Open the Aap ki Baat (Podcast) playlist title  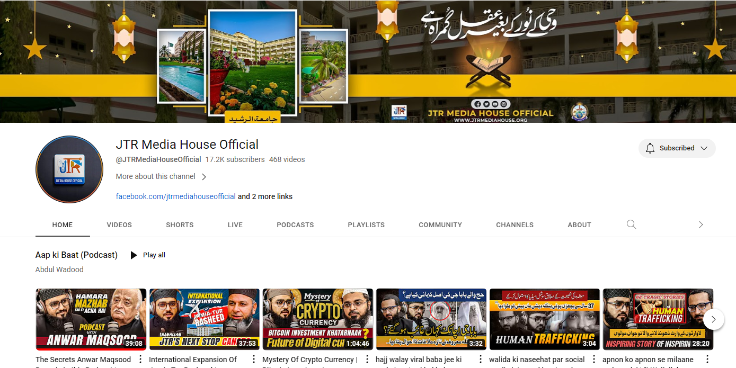[x=76, y=255]
